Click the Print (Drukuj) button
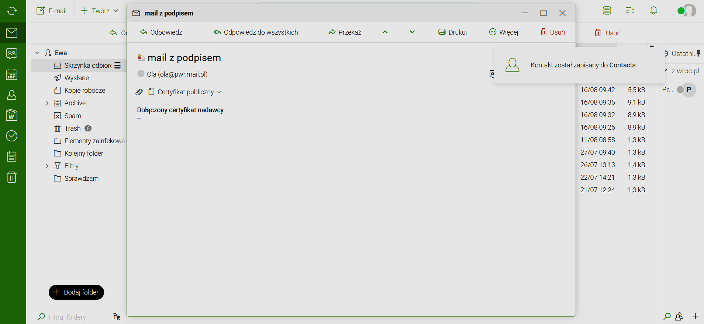 pos(452,32)
